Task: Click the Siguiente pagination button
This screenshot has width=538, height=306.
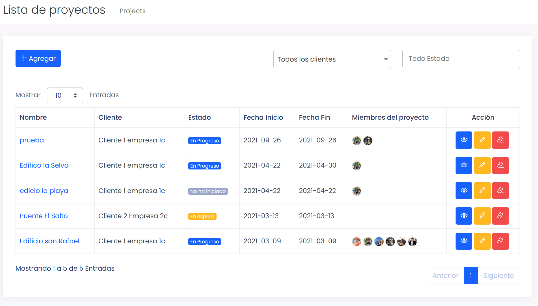Action: point(498,275)
